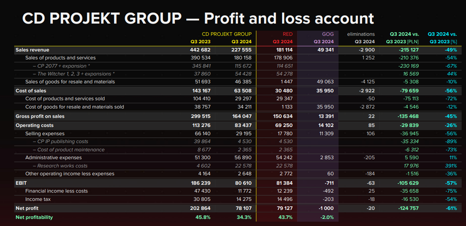Screen dimensions: 466x226
Task: Select the 391% research costs change value
Action: tap(451, 166)
